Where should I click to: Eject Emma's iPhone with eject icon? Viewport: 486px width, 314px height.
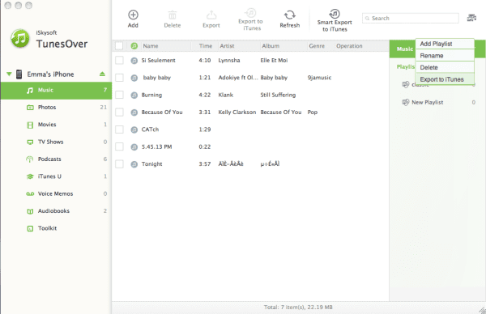click(x=102, y=74)
